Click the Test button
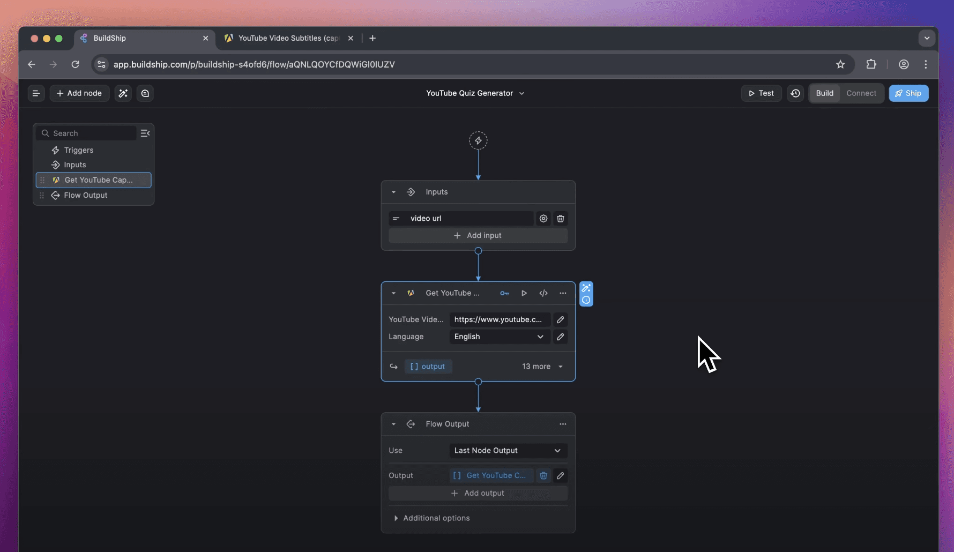 762,93
